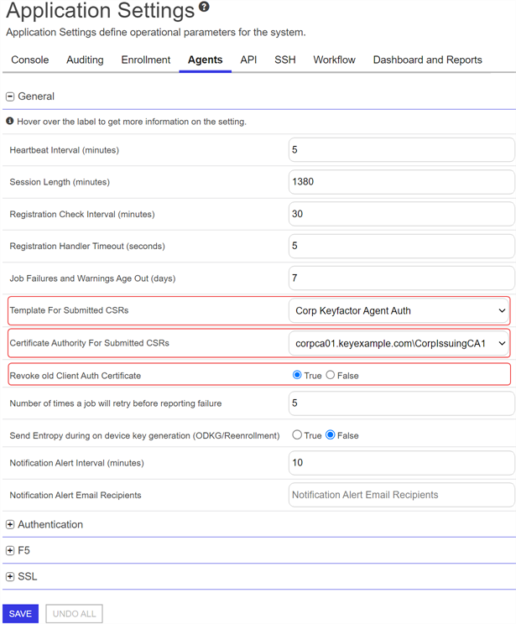Select False for Send Entropy option
The width and height of the screenshot is (516, 624).
pyautogui.click(x=331, y=435)
